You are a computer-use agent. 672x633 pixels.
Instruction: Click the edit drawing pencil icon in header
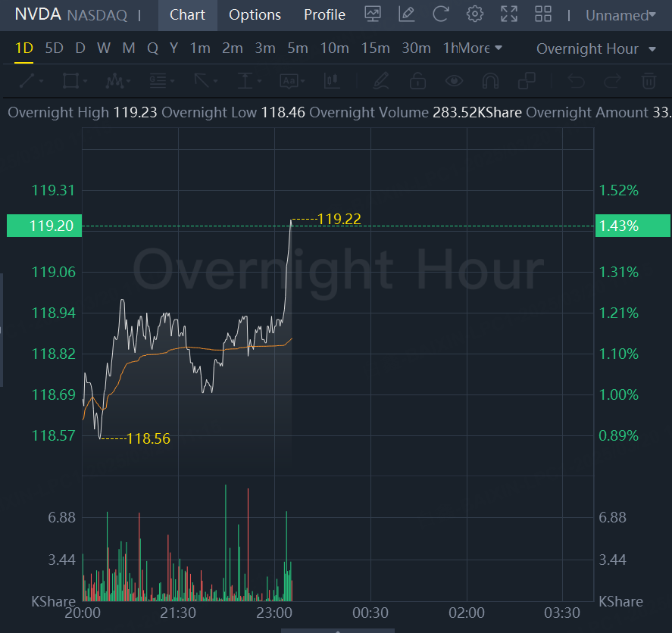(x=406, y=14)
